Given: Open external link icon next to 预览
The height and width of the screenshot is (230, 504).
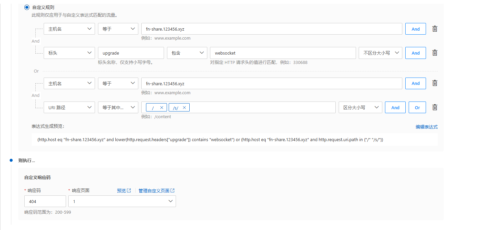Looking at the screenshot, I should click(129, 191).
